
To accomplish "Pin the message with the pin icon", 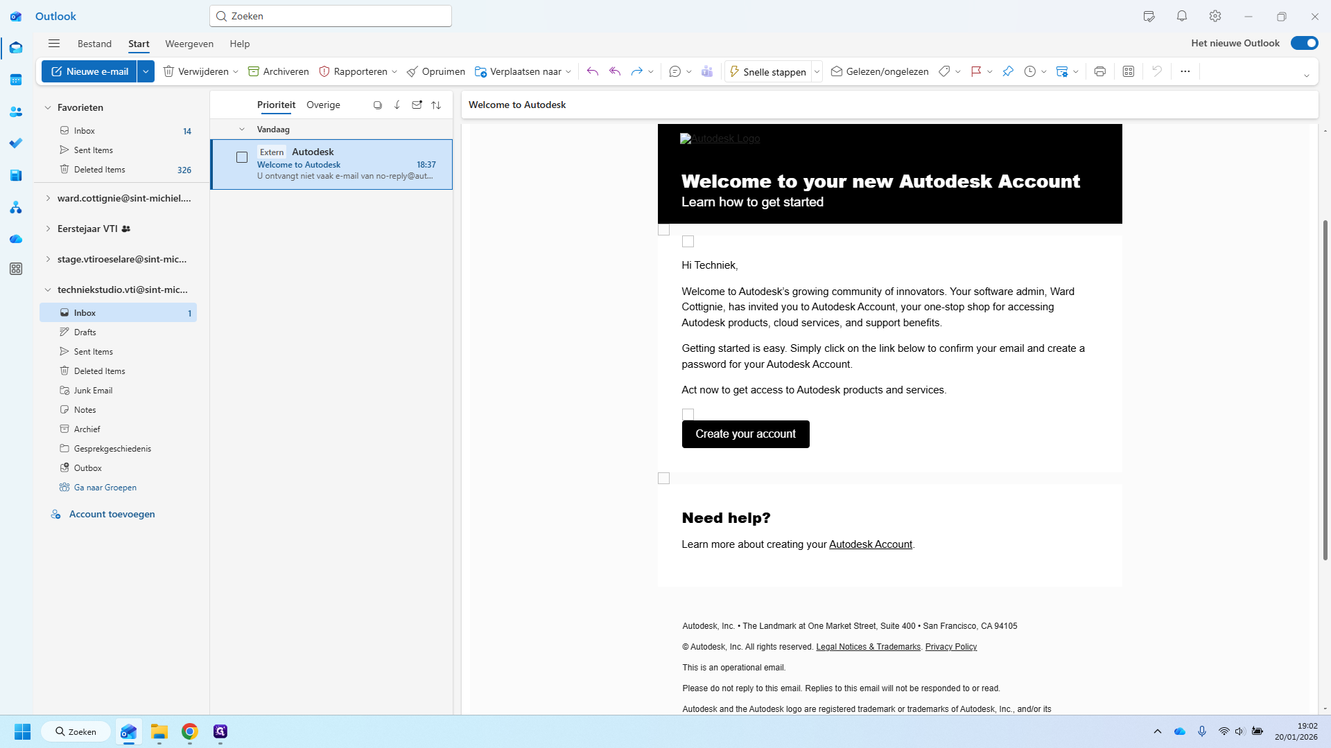I will tap(1008, 71).
